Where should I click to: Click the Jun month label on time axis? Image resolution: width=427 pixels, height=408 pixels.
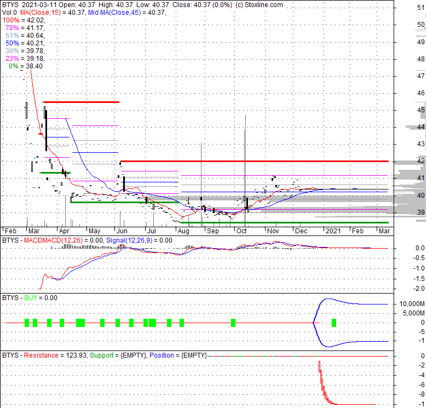pyautogui.click(x=122, y=231)
